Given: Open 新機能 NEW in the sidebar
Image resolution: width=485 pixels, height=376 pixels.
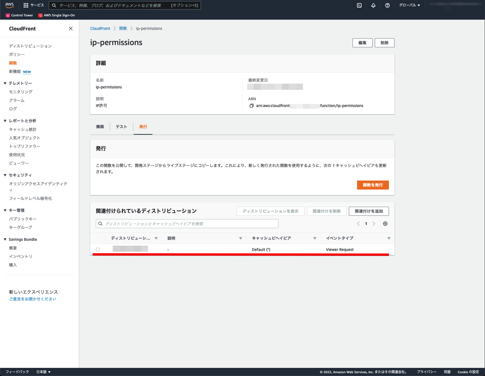Looking at the screenshot, I should tap(20, 72).
